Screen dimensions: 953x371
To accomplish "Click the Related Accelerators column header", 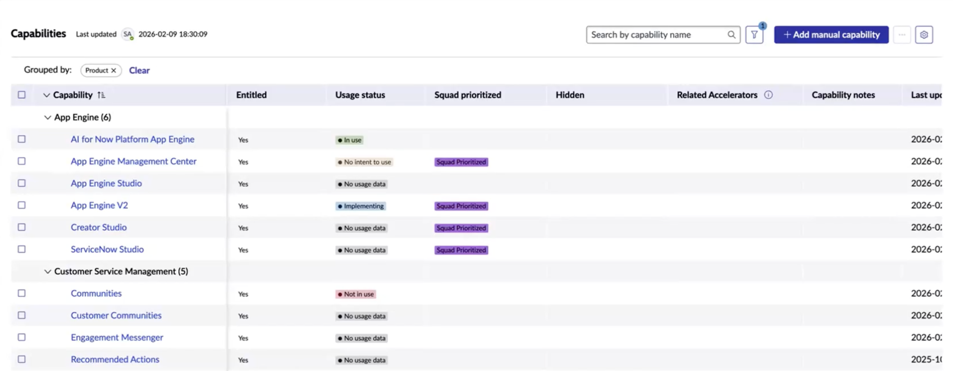I will pyautogui.click(x=717, y=95).
